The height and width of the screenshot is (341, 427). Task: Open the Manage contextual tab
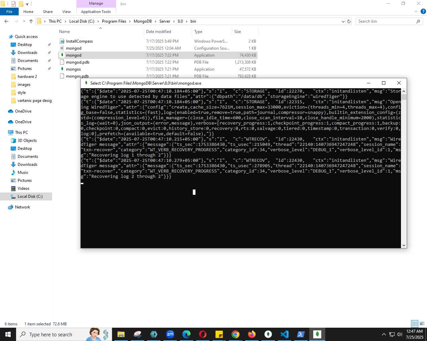coord(96,3)
